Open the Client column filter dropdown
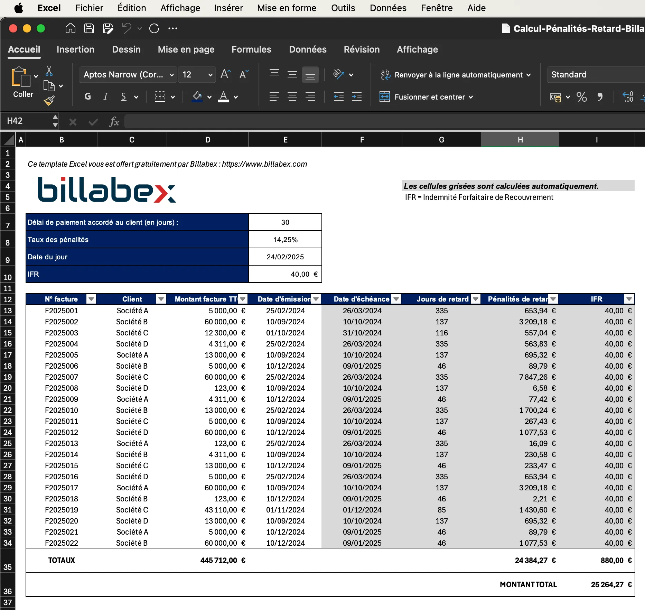Image resolution: width=645 pixels, height=610 pixels. [x=161, y=299]
